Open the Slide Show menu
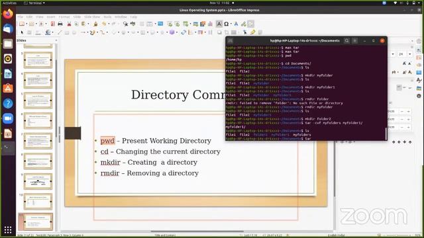The width and height of the screenshot is (424, 238). 92,17
